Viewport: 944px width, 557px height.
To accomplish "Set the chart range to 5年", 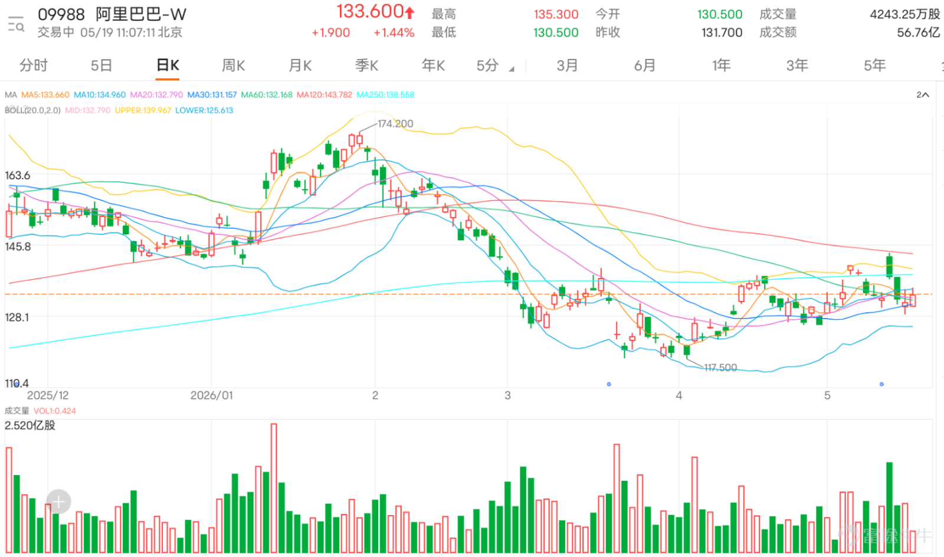I will [x=875, y=65].
